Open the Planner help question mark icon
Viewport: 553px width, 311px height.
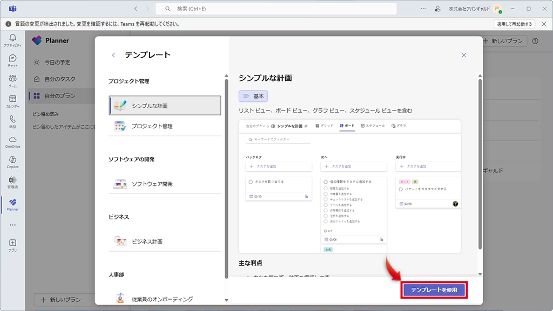coord(535,41)
